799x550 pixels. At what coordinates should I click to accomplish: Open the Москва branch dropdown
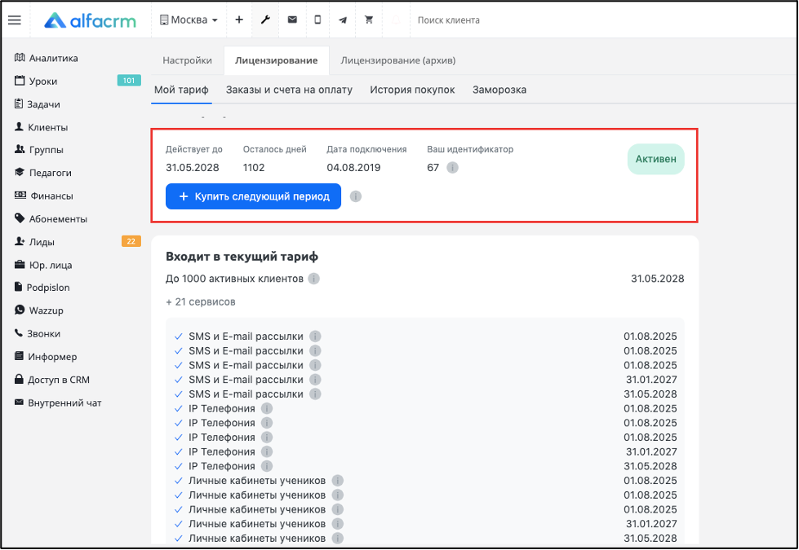[189, 20]
